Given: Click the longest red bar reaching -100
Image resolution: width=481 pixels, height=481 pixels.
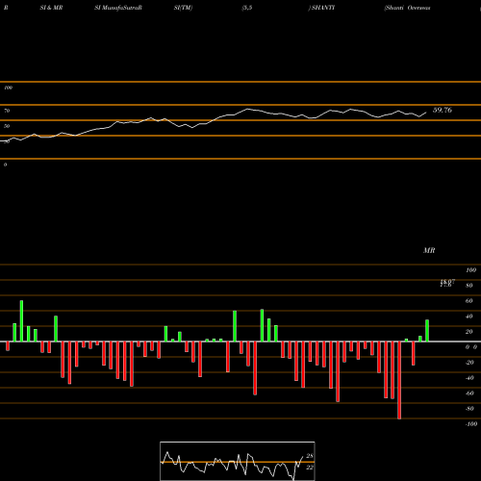Looking at the screenshot, I should (399, 380).
